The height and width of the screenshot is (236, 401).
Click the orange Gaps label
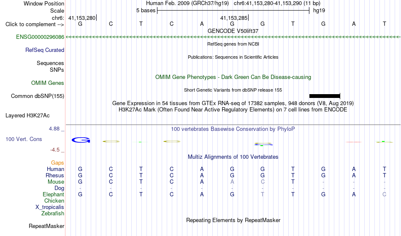(x=57, y=163)
